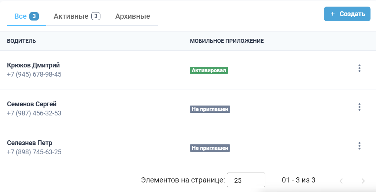Click phone number +7 (987) 456-32-53

click(34, 113)
